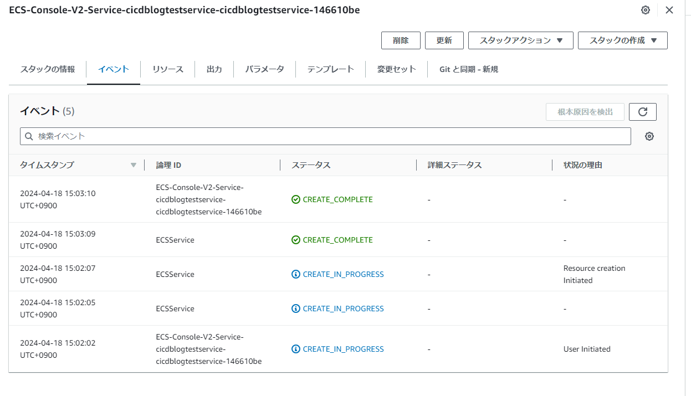Switch to the リソース tab
The width and height of the screenshot is (691, 396).
click(168, 69)
